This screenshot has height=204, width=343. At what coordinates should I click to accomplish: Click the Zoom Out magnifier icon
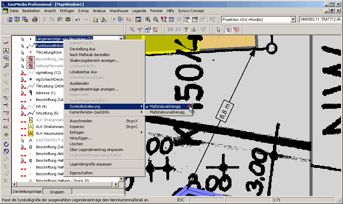(x=155, y=20)
